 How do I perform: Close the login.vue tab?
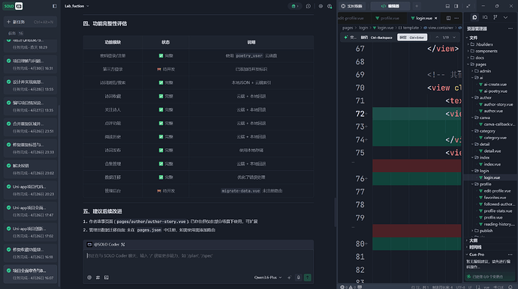435,18
